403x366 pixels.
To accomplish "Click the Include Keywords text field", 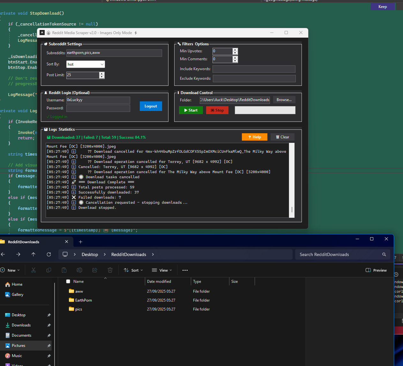I will click(x=254, y=69).
